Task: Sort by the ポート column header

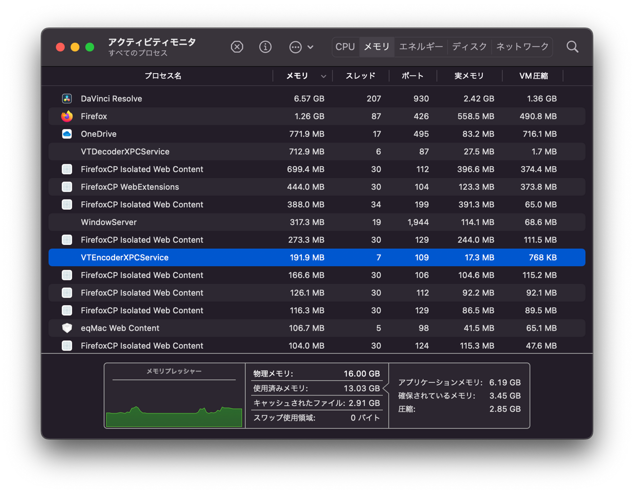Action: coord(413,76)
